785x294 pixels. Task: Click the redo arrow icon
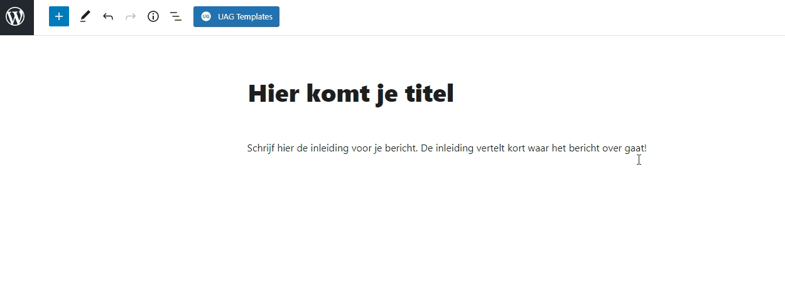pos(131,17)
